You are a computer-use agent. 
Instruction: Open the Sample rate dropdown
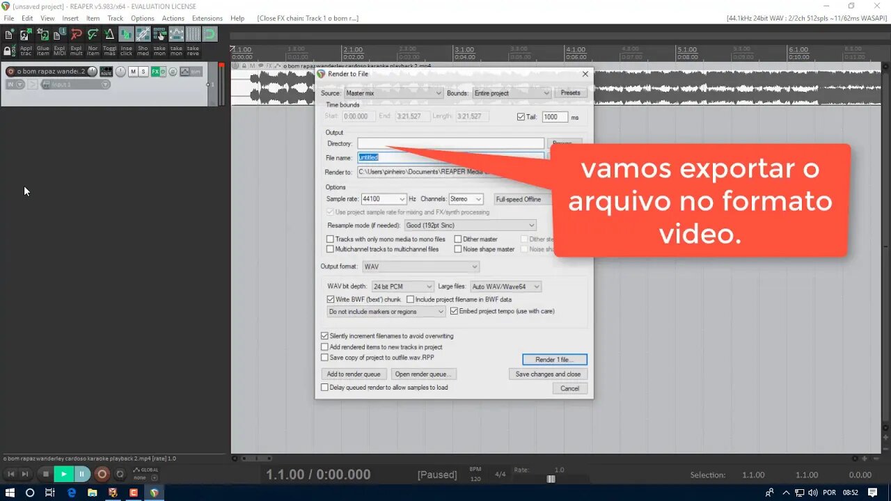384,199
